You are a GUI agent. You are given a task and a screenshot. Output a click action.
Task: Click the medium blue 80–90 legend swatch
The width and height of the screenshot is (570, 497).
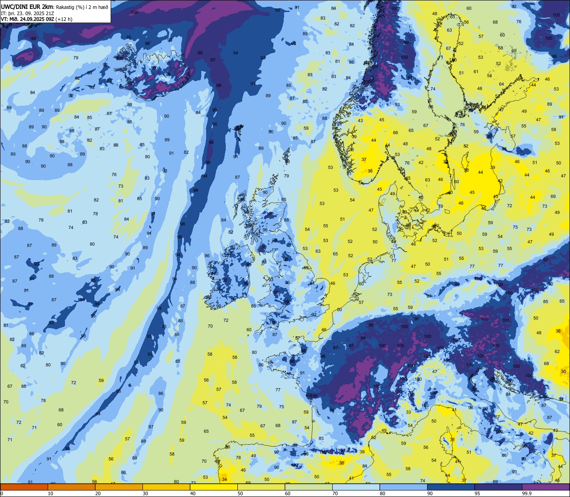point(403,487)
